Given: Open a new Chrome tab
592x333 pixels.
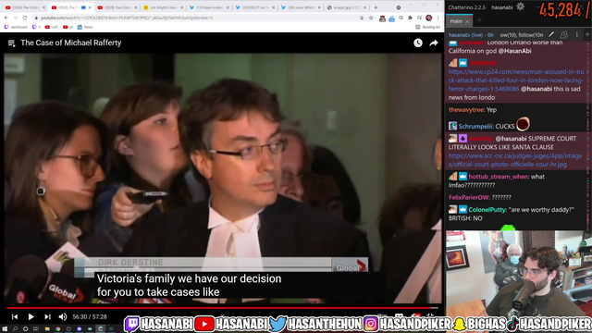Looking at the screenshot, I should [x=376, y=7].
